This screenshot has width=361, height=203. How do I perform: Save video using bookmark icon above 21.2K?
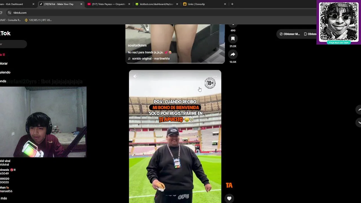tap(233, 39)
